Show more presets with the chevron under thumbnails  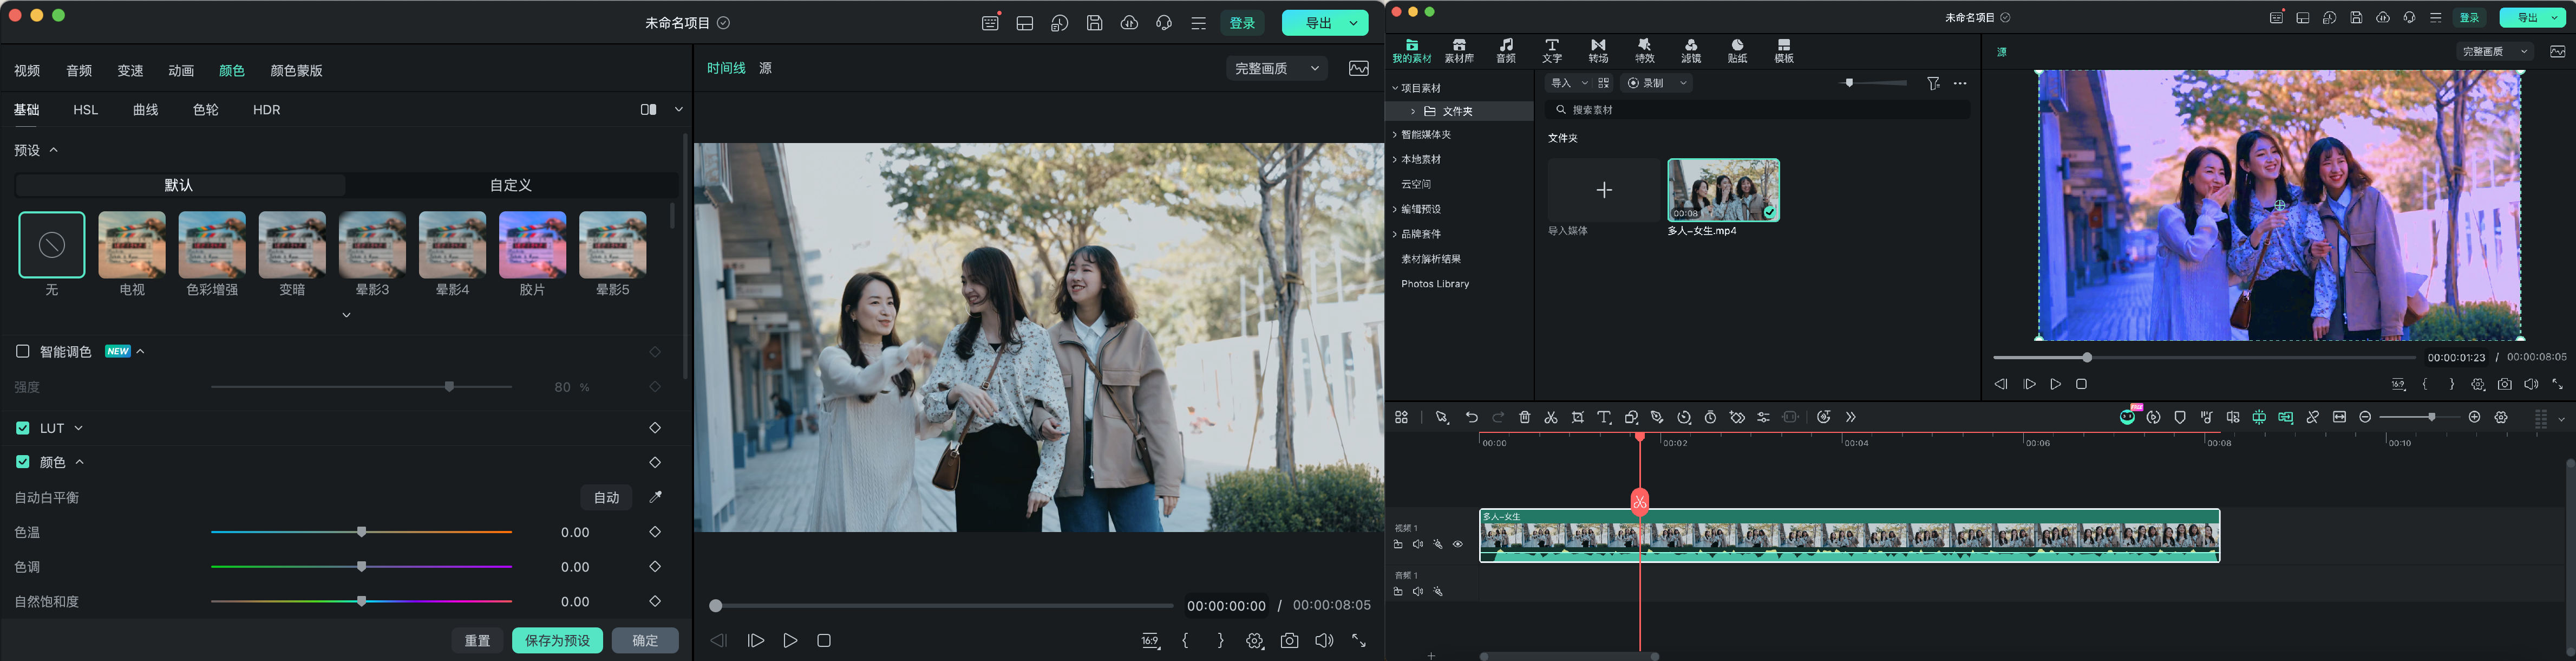(x=346, y=315)
